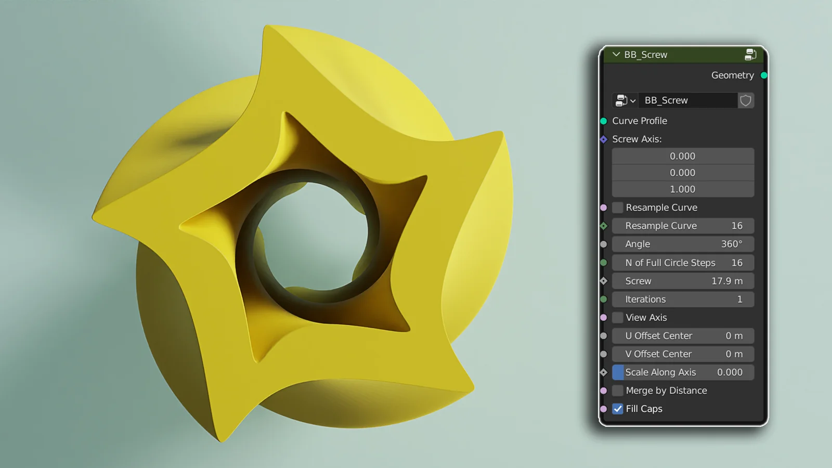
Task: Click the Screw 17.9 m value field
Action: (x=683, y=281)
